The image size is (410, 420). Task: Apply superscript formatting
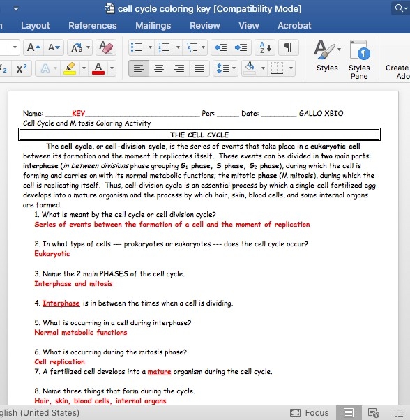point(22,68)
